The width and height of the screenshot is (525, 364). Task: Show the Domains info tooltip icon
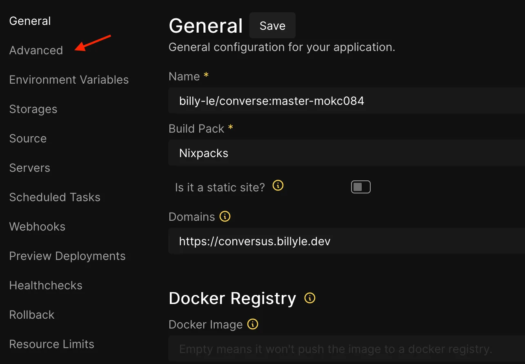point(225,216)
